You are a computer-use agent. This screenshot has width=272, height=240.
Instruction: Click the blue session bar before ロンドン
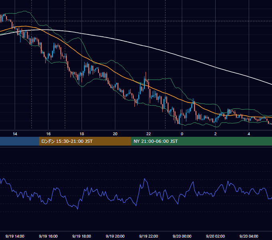click(20, 141)
